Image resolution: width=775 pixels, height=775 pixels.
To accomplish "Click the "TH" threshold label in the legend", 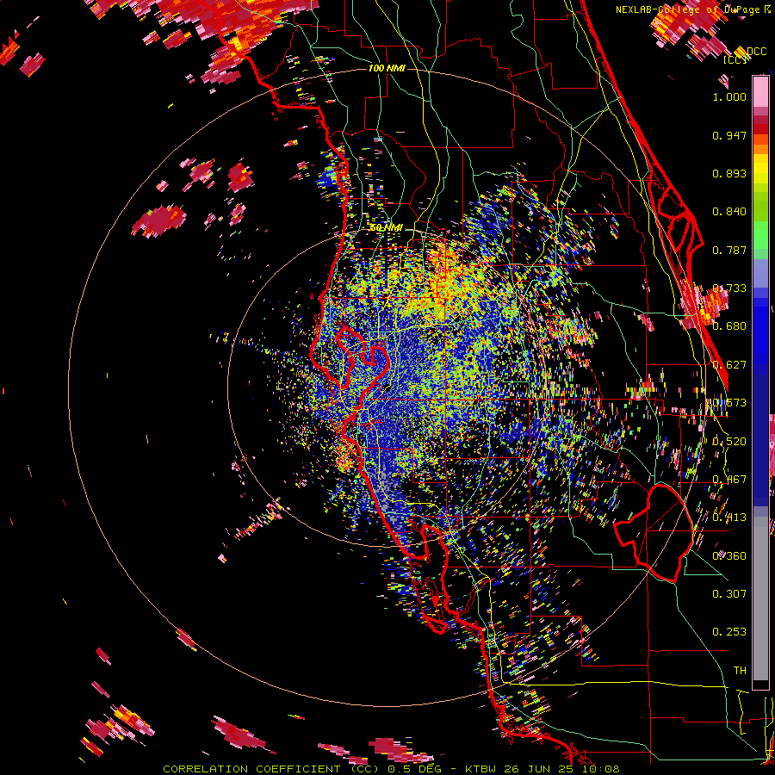I will coord(740,670).
